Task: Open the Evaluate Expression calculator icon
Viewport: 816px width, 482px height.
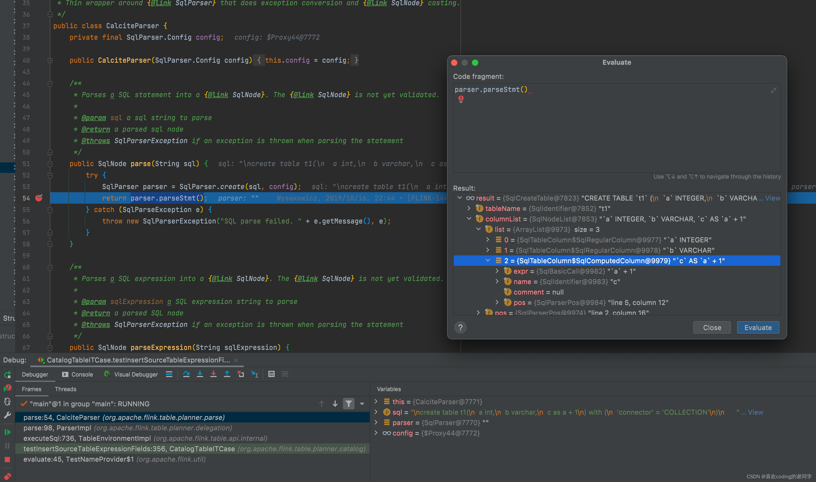Action: [271, 374]
